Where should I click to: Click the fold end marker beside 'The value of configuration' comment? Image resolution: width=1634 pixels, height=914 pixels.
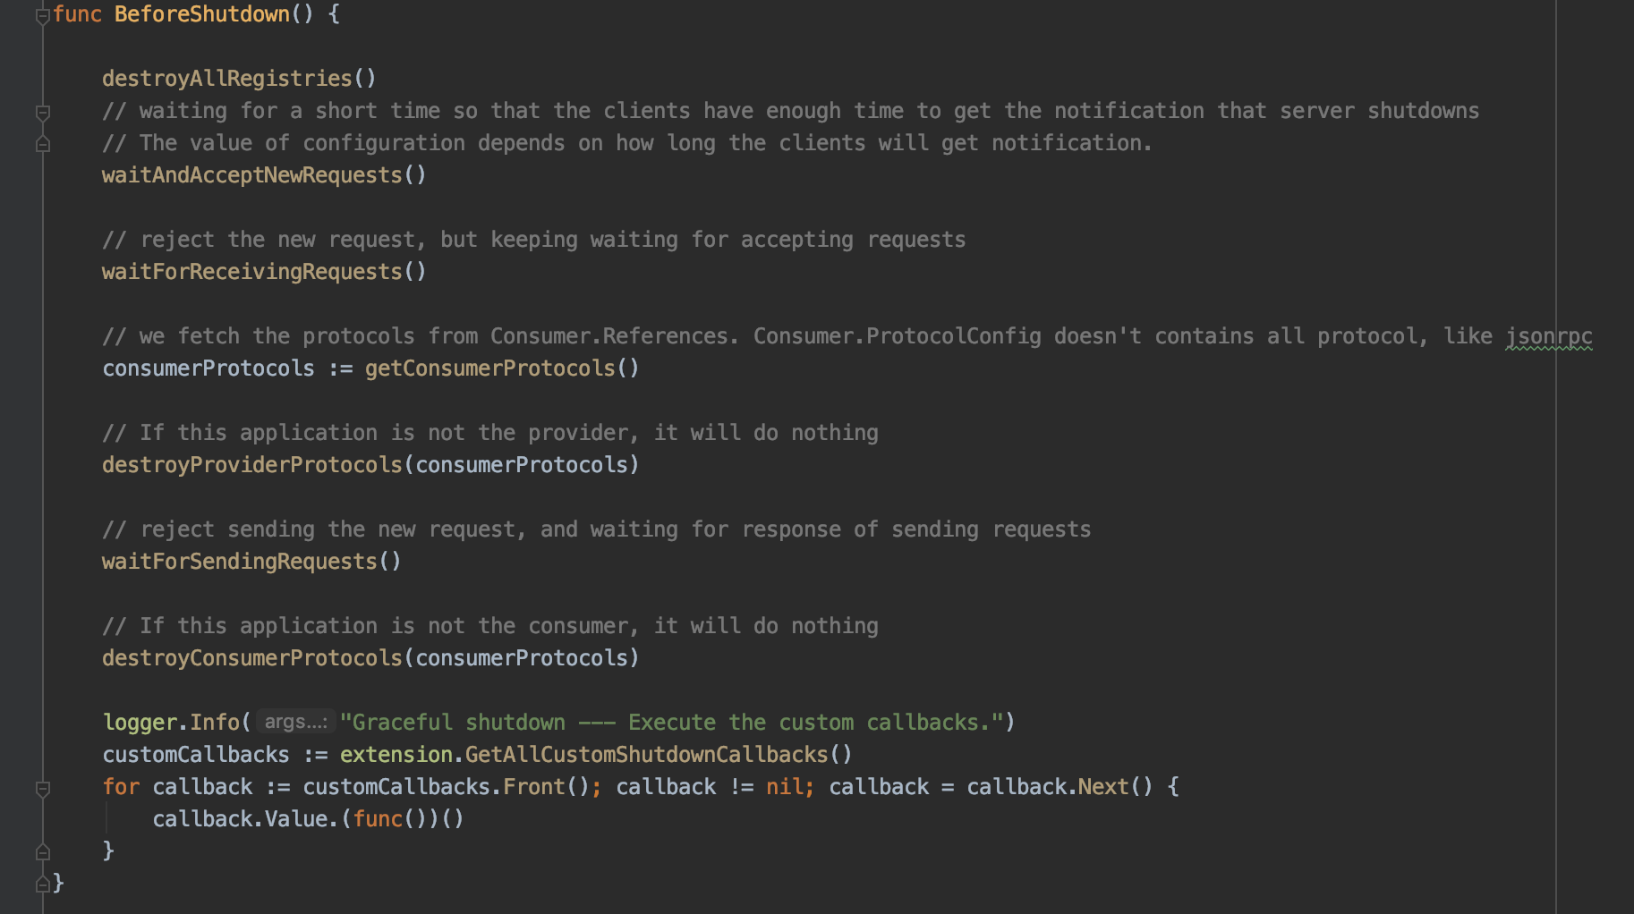42,144
